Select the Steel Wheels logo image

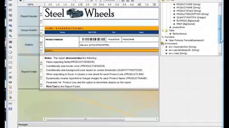tap(79, 13)
